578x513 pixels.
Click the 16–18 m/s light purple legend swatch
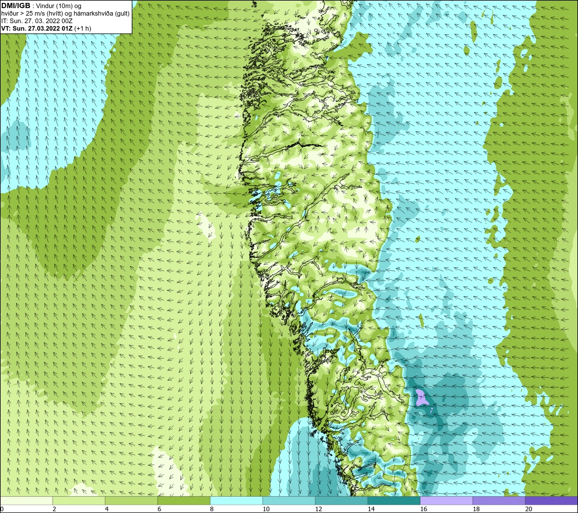tap(446, 500)
